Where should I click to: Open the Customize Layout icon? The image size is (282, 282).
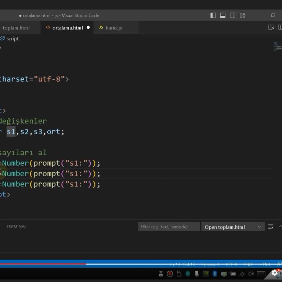click(242, 15)
